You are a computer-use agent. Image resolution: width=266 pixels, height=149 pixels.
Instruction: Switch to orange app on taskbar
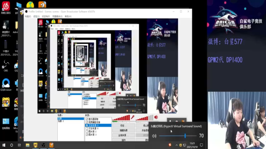[52, 145]
